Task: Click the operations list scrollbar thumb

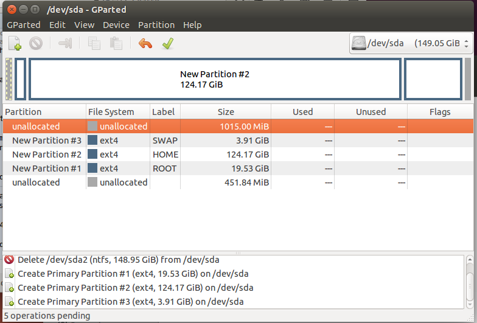Action: point(470,286)
